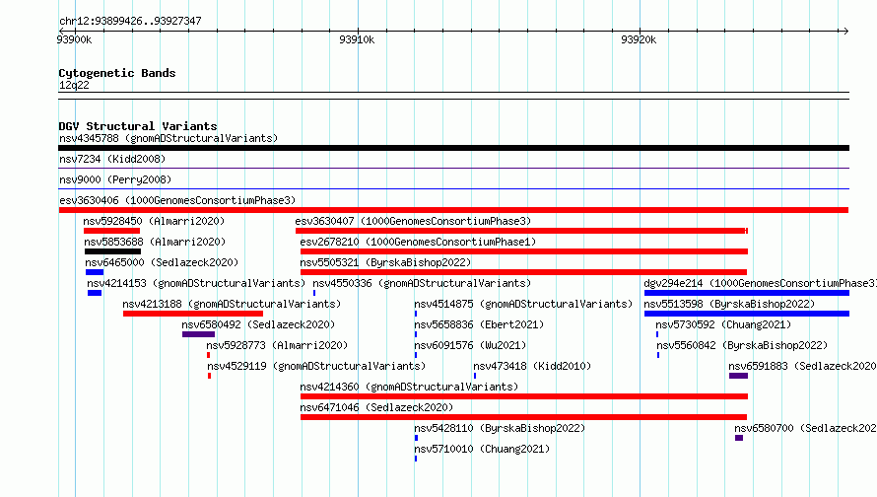The width and height of the screenshot is (877, 497).
Task: Click nsv6591883 Sedlazeck variant label
Action: click(803, 366)
